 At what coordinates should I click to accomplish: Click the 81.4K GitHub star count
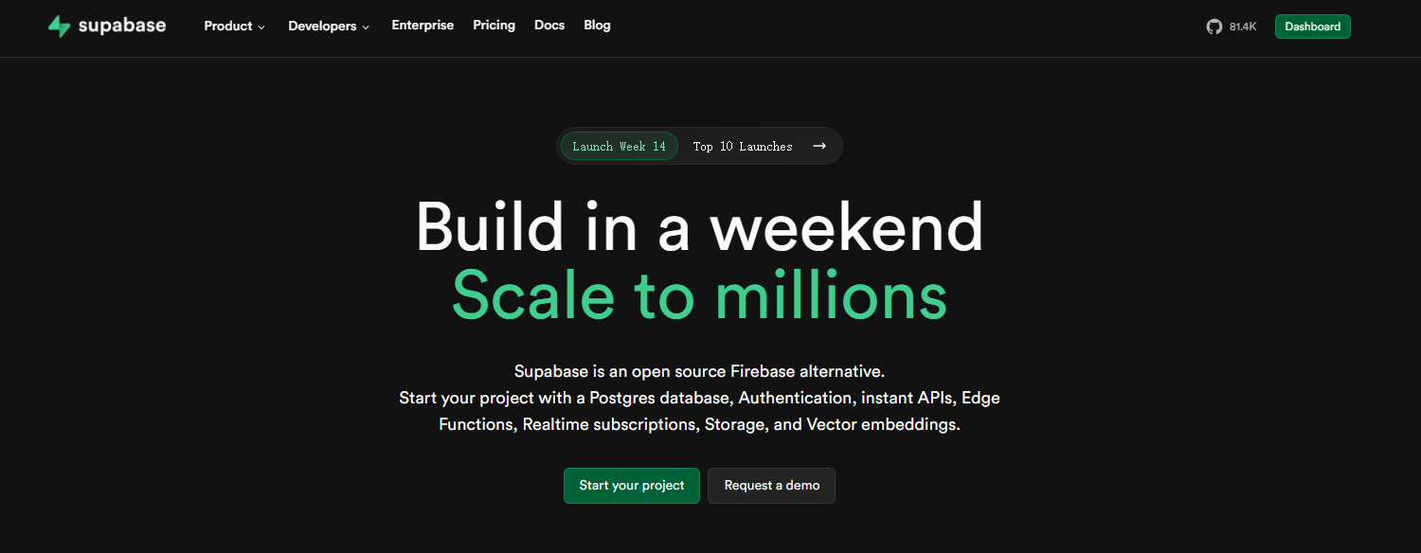click(x=1243, y=27)
